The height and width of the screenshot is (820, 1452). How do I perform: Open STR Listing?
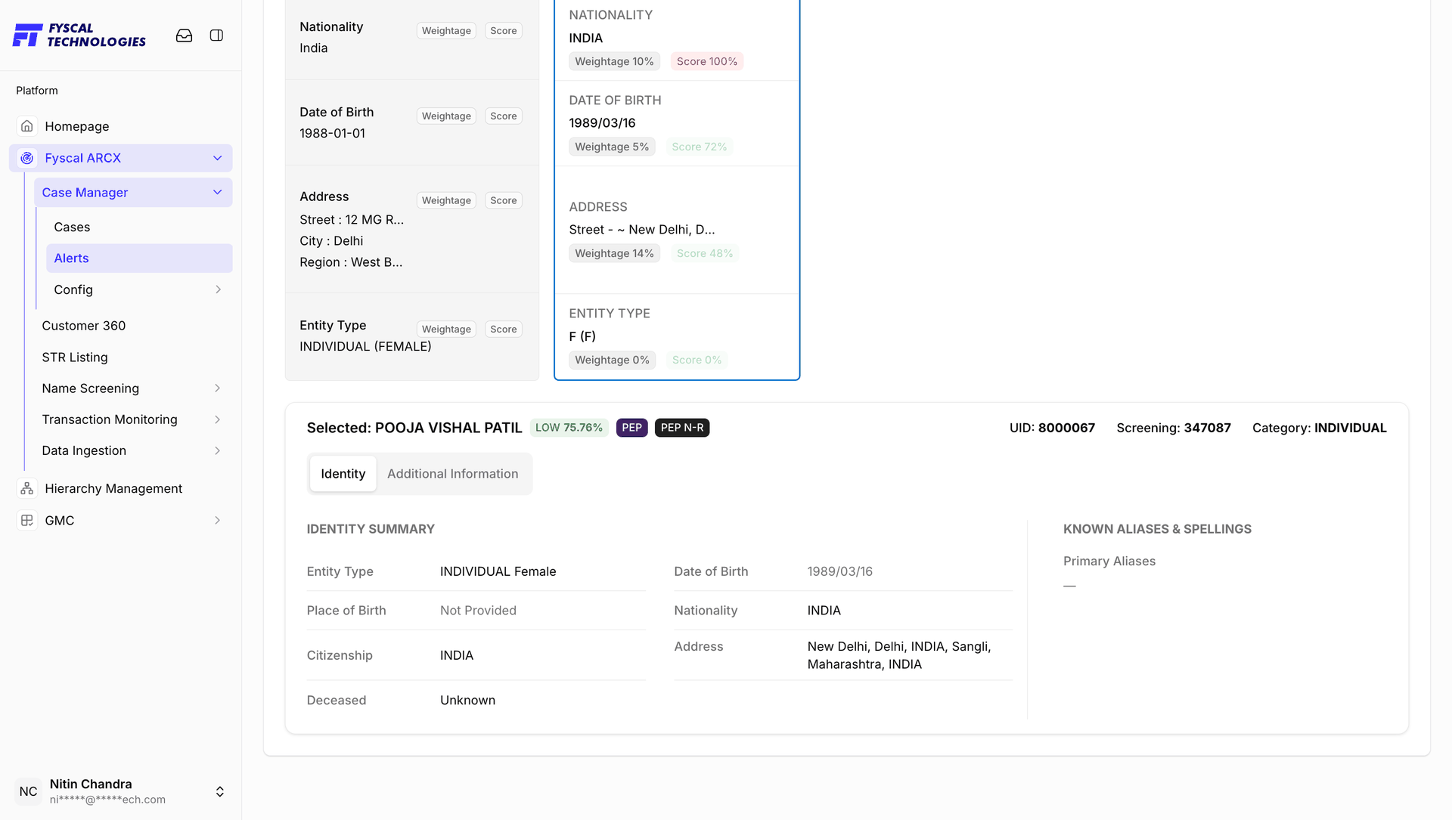pyautogui.click(x=74, y=357)
